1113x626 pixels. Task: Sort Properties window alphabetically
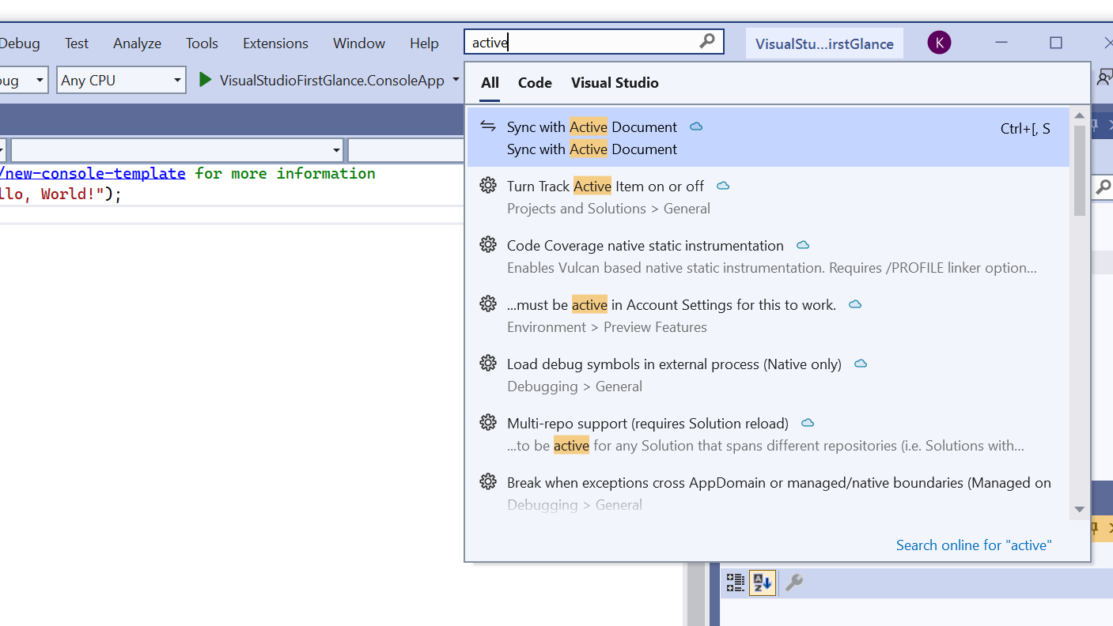762,583
